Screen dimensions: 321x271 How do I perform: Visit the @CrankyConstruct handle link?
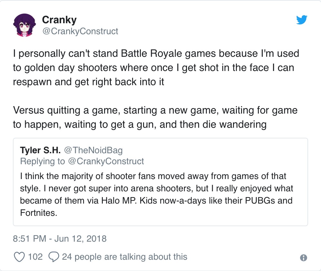(80, 31)
